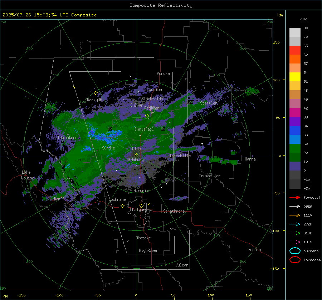322x300 pixels.
Task: Click the orange 111V arrow legend icon
Action: pyautogui.click(x=295, y=215)
